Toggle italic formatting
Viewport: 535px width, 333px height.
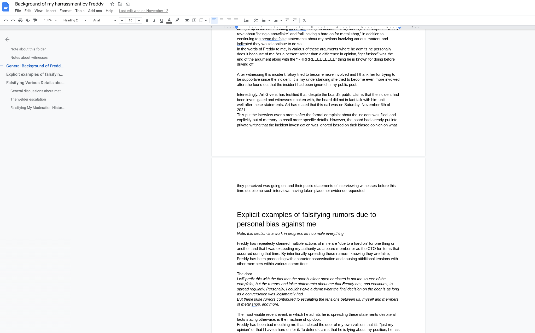coord(154,20)
